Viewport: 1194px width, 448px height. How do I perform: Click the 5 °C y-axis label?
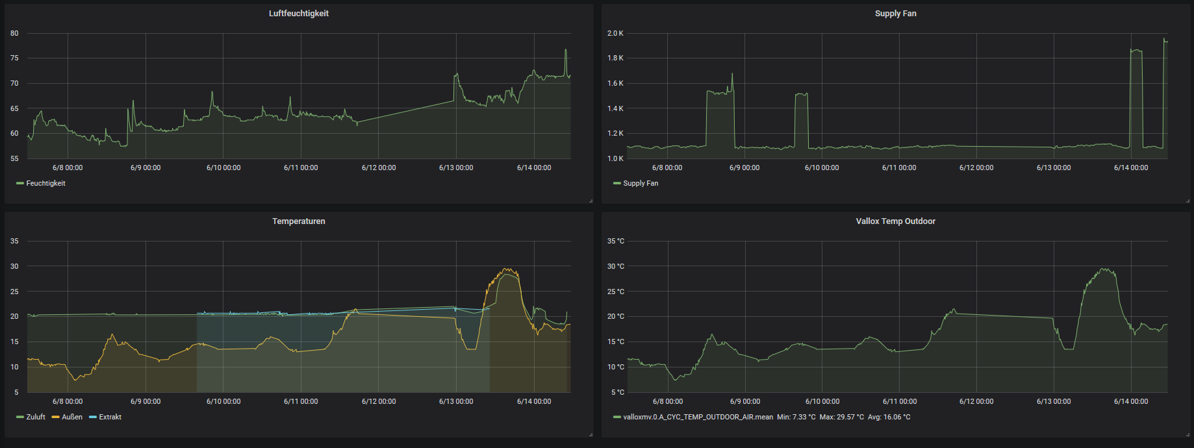coord(617,392)
